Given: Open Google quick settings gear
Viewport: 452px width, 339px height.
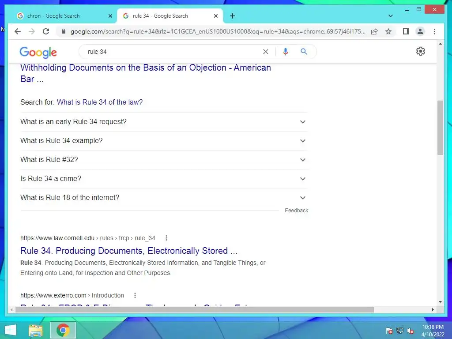Looking at the screenshot, I should click(x=421, y=51).
